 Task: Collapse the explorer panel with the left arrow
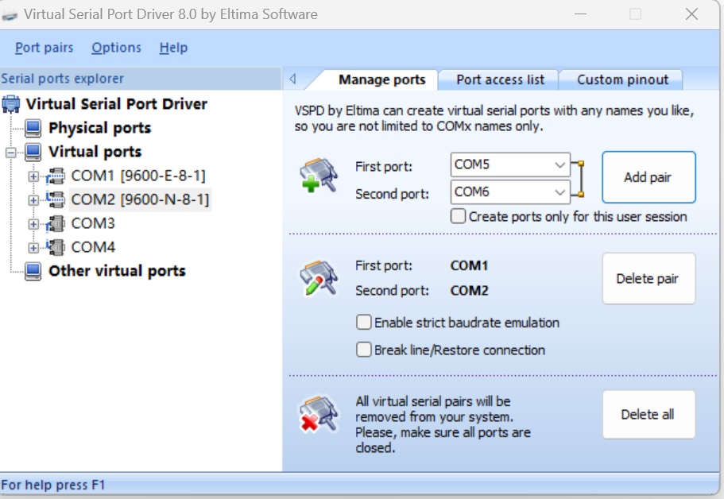pos(292,79)
